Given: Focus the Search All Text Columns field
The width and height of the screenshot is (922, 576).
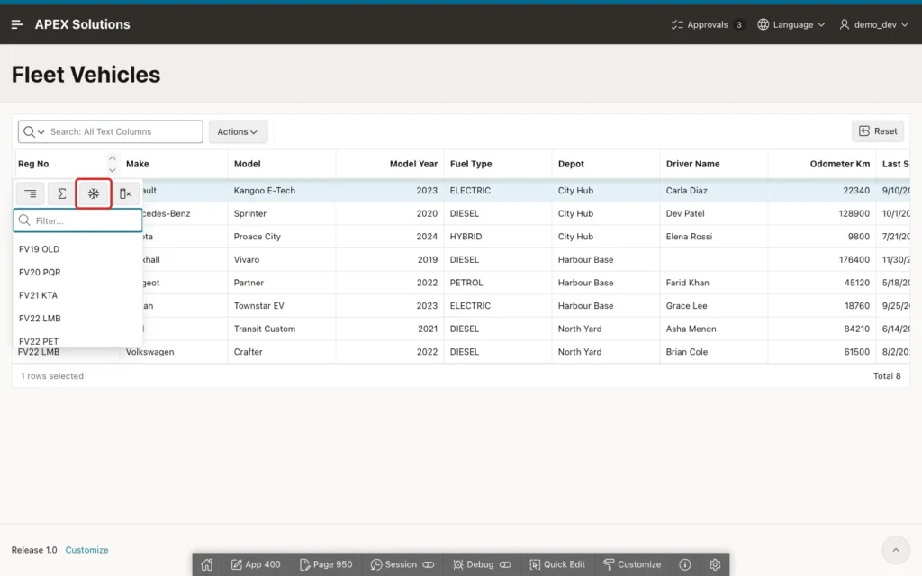Looking at the screenshot, I should tap(124, 131).
